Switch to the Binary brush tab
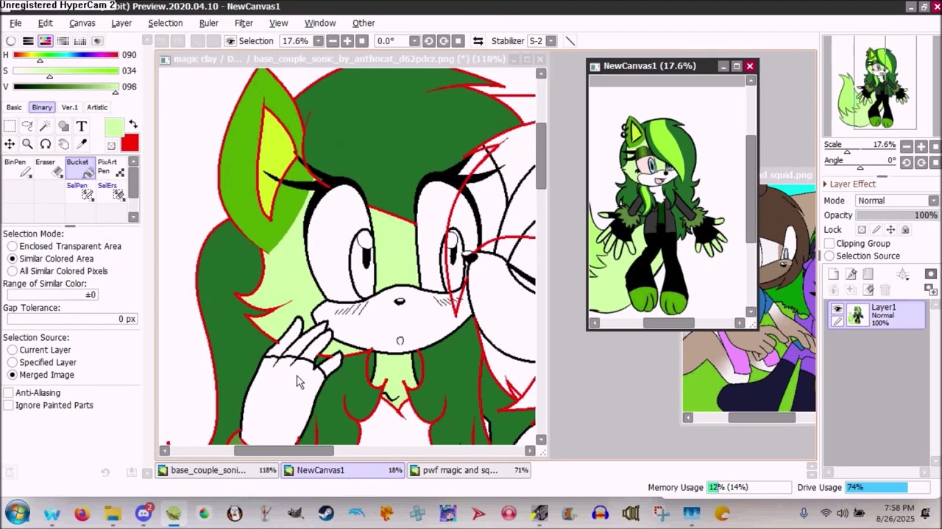The height and width of the screenshot is (529, 942). (42, 107)
